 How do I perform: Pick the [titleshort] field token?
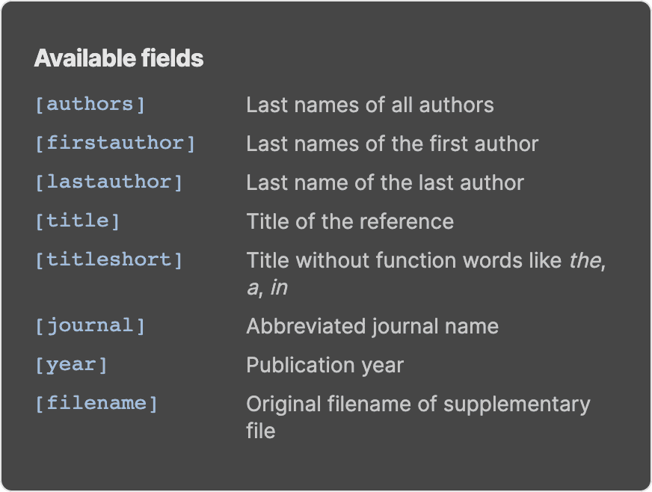[108, 259]
